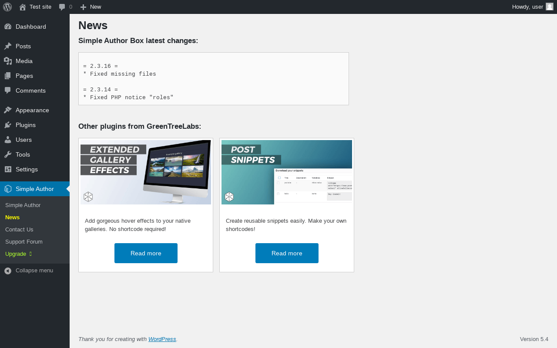Click "Other plugins from GreenTreeLabs:" heading

coord(140,127)
